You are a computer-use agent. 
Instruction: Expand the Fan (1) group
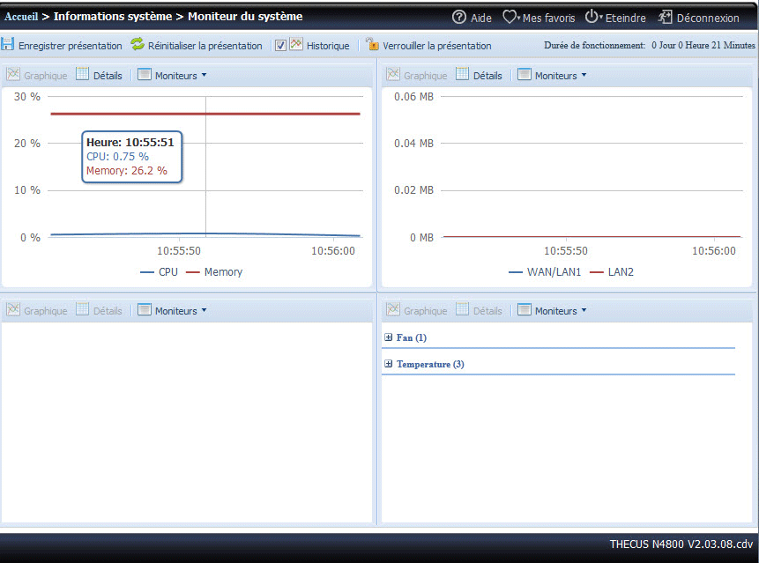(388, 337)
